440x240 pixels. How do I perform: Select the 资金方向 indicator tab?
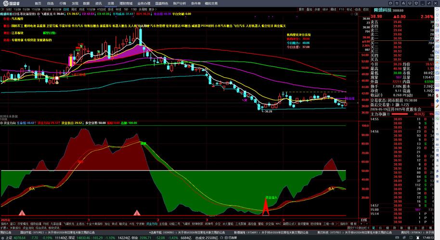tap(152, 224)
